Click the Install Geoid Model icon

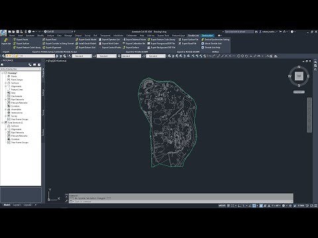click(x=77, y=44)
